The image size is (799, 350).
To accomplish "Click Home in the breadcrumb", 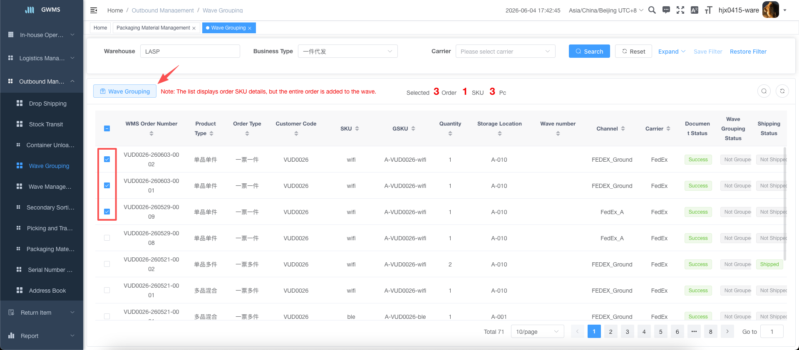I will [115, 10].
